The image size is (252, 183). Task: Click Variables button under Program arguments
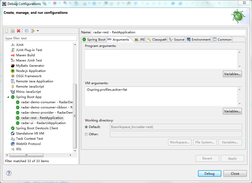(x=232, y=74)
